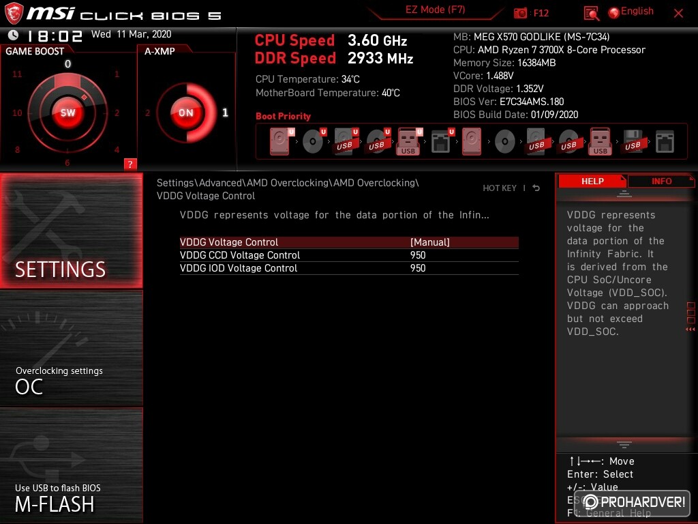Click the A-XMP label
Viewport: 698px width, 524px height.
tap(160, 51)
